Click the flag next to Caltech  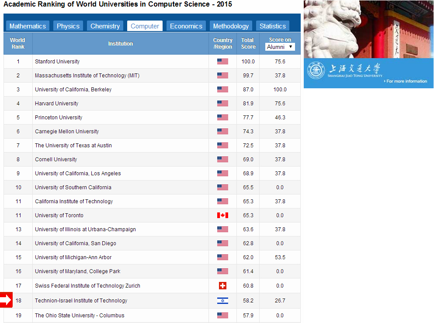[222, 201]
